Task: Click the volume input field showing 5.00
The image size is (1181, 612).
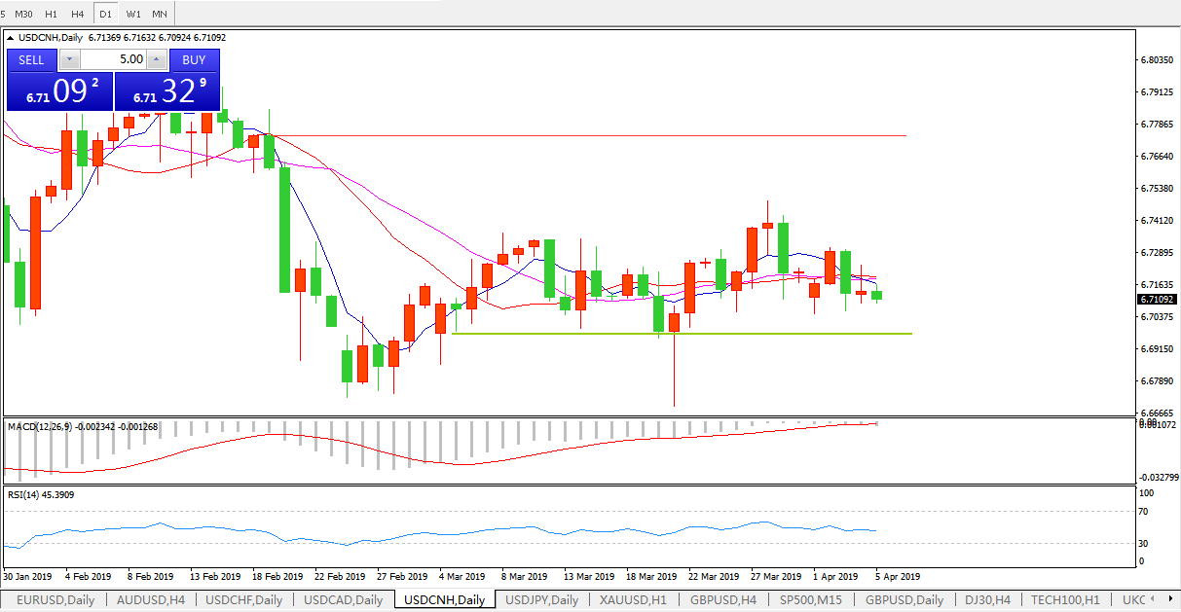Action: (x=114, y=59)
